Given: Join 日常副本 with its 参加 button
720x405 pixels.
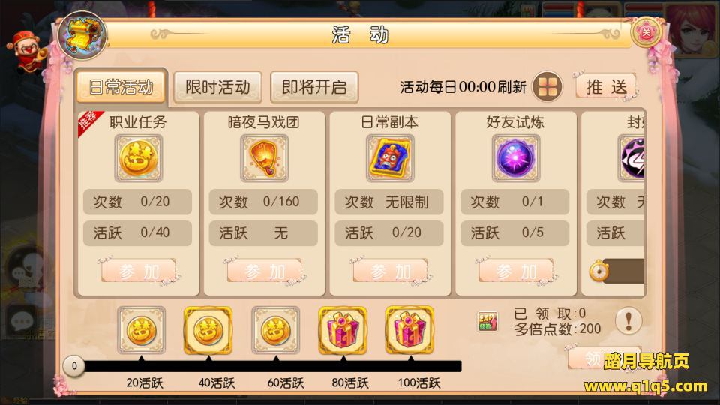Looking at the screenshot, I should point(390,271).
